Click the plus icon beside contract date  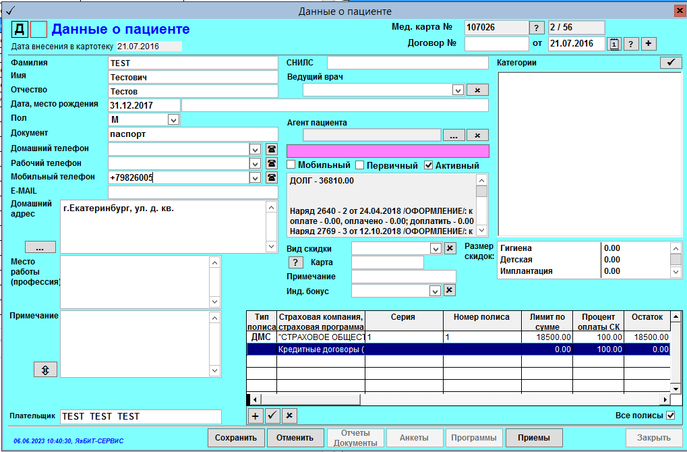click(648, 44)
